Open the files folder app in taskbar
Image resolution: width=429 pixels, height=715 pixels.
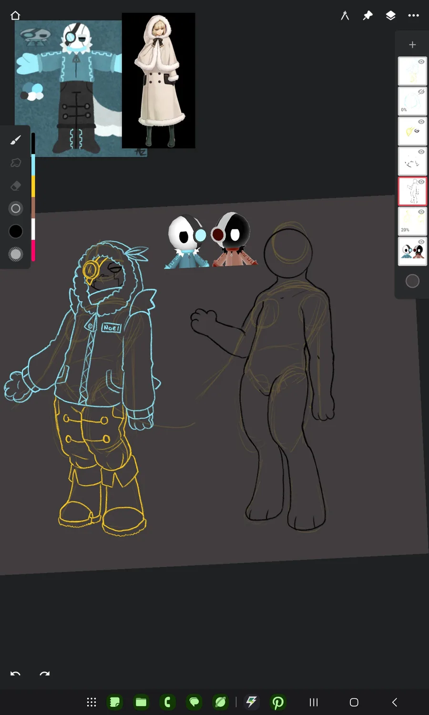click(x=141, y=702)
